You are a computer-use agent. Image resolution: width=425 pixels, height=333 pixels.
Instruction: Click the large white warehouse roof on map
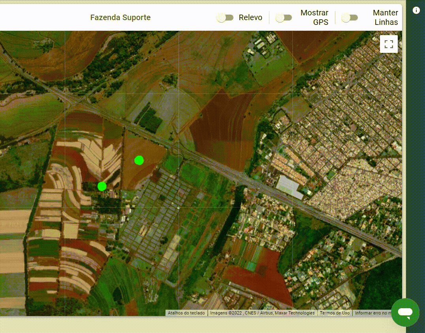pyautogui.click(x=289, y=187)
